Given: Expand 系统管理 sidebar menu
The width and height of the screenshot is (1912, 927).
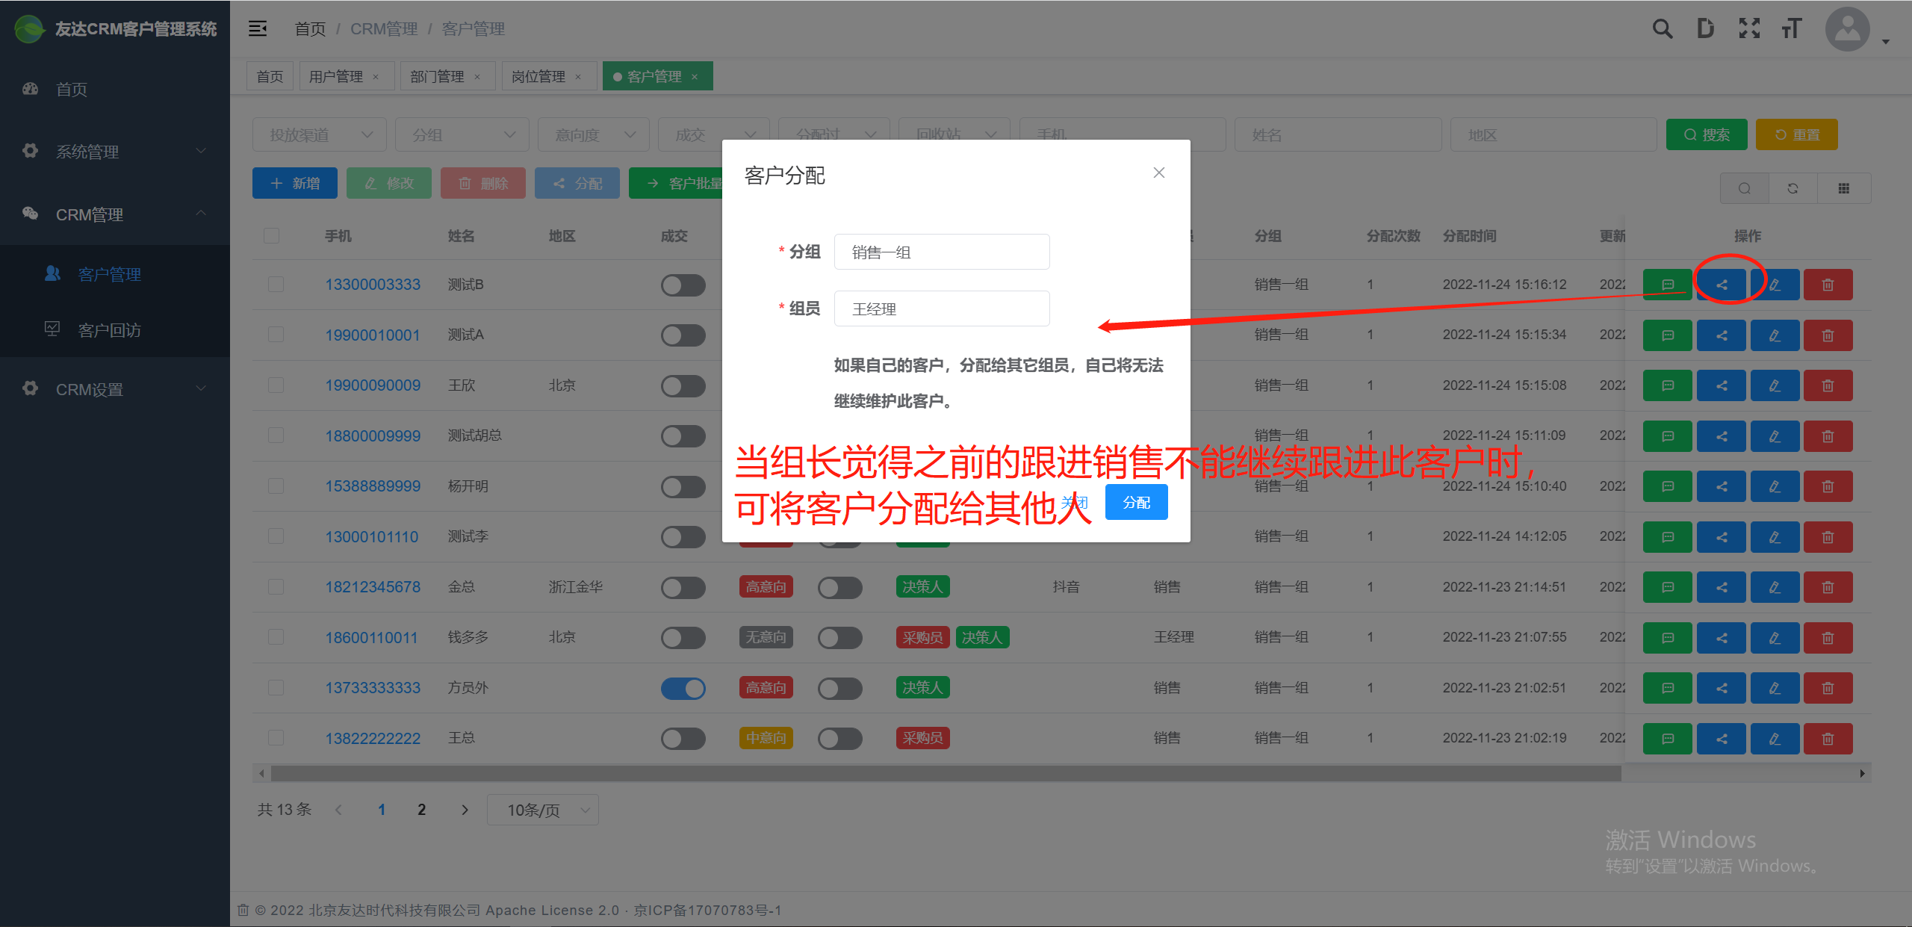Looking at the screenshot, I should 115,152.
